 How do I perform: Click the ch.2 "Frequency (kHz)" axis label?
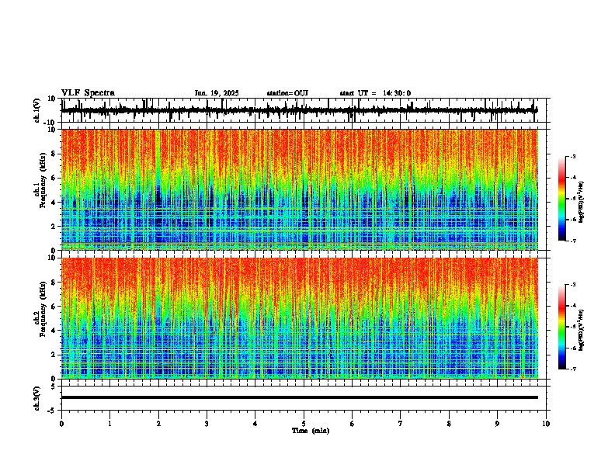pyautogui.click(x=43, y=309)
